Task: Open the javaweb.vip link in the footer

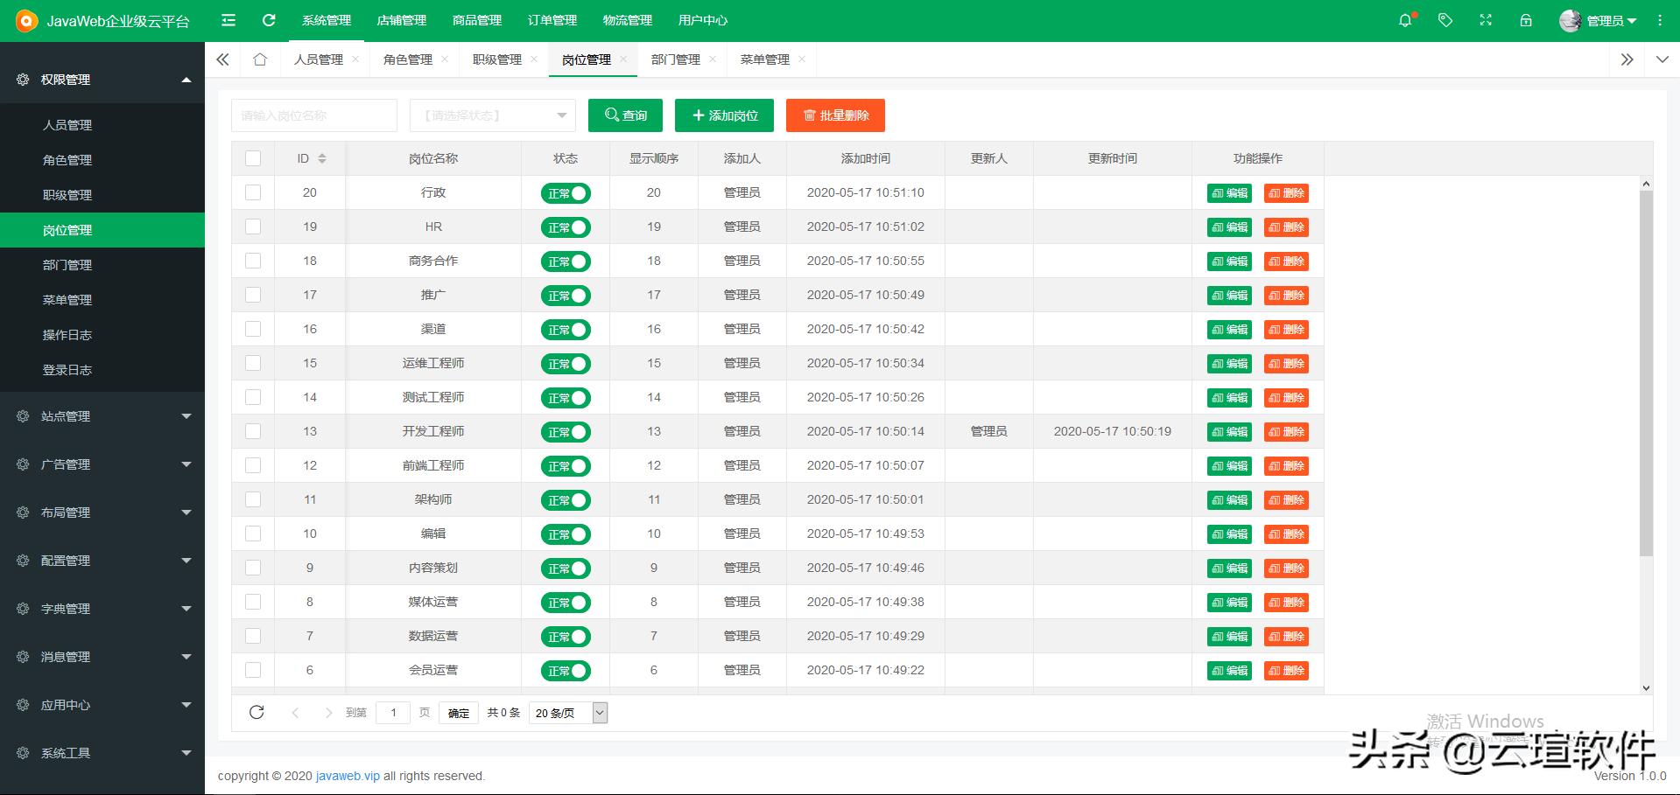Action: coord(348,776)
